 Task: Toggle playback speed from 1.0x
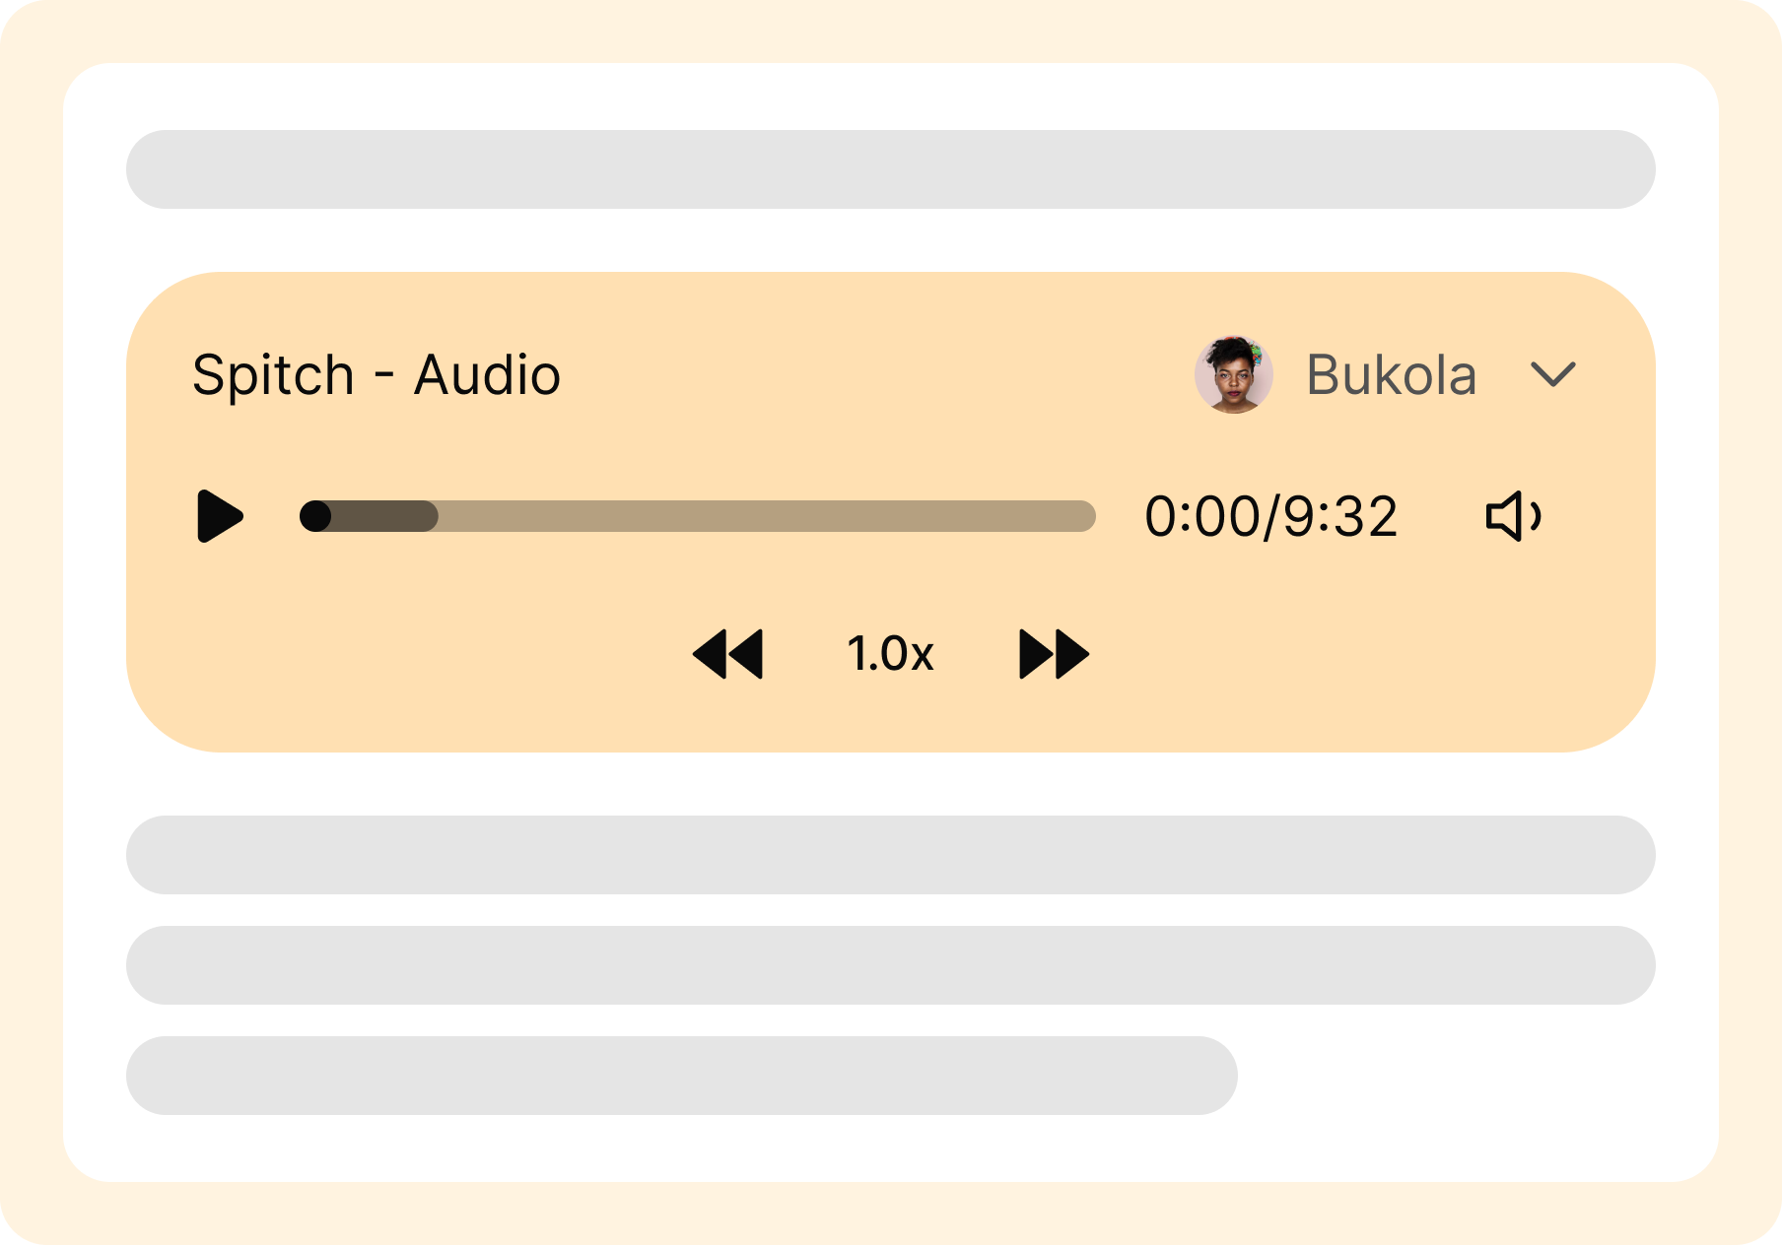(890, 653)
